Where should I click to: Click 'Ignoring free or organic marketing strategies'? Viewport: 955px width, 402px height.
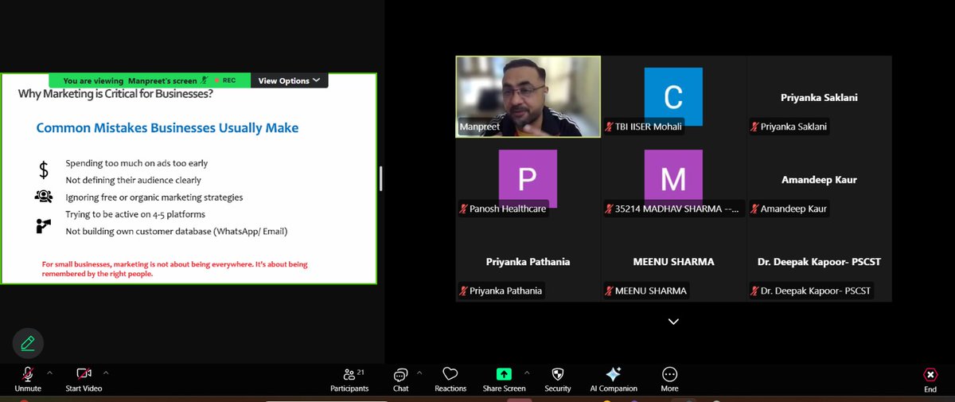[154, 197]
